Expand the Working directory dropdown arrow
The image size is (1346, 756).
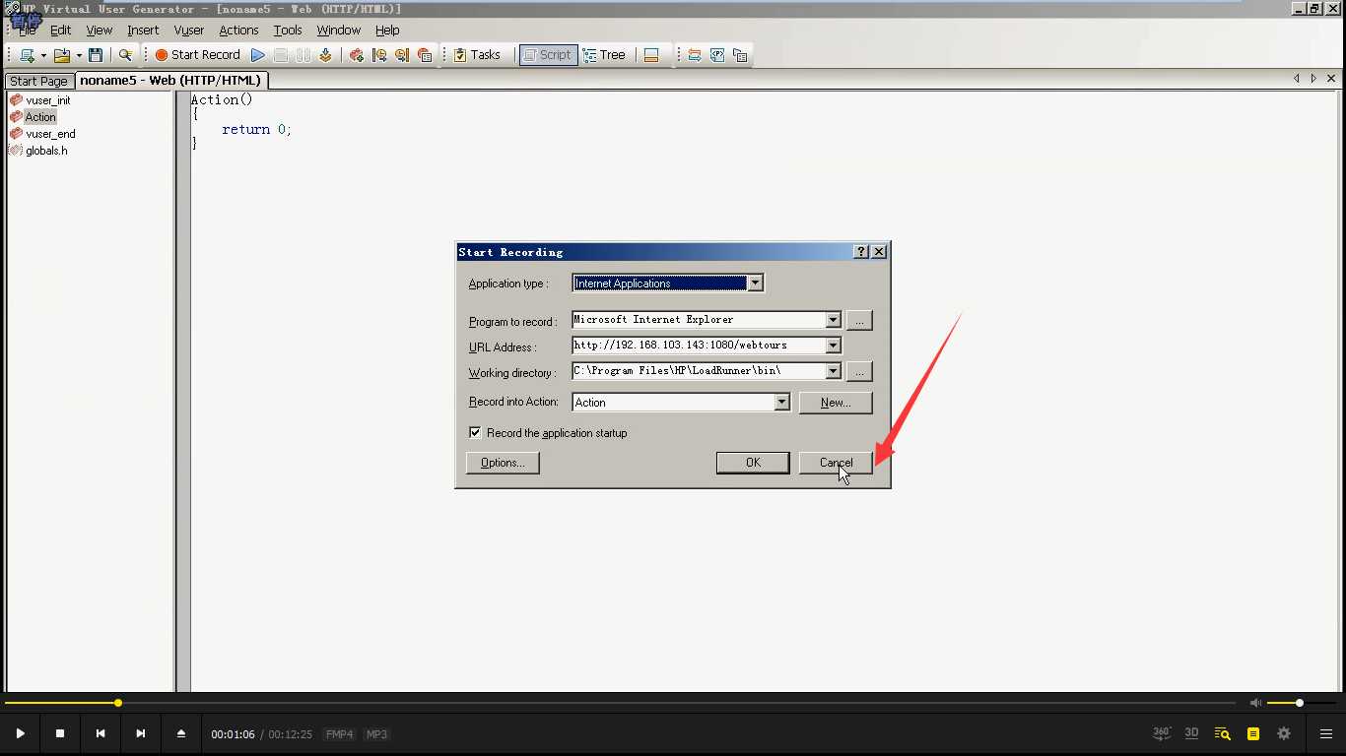click(x=833, y=371)
